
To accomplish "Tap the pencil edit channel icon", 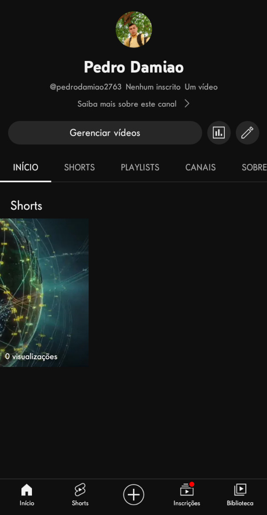I will (247, 133).
